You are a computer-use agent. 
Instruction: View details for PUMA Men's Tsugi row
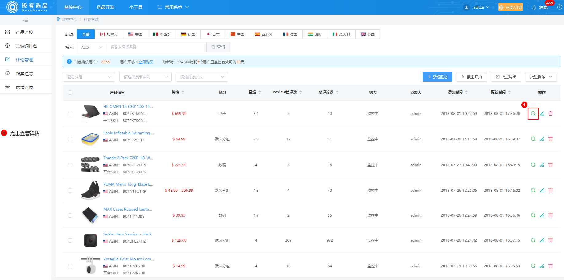[x=533, y=191]
